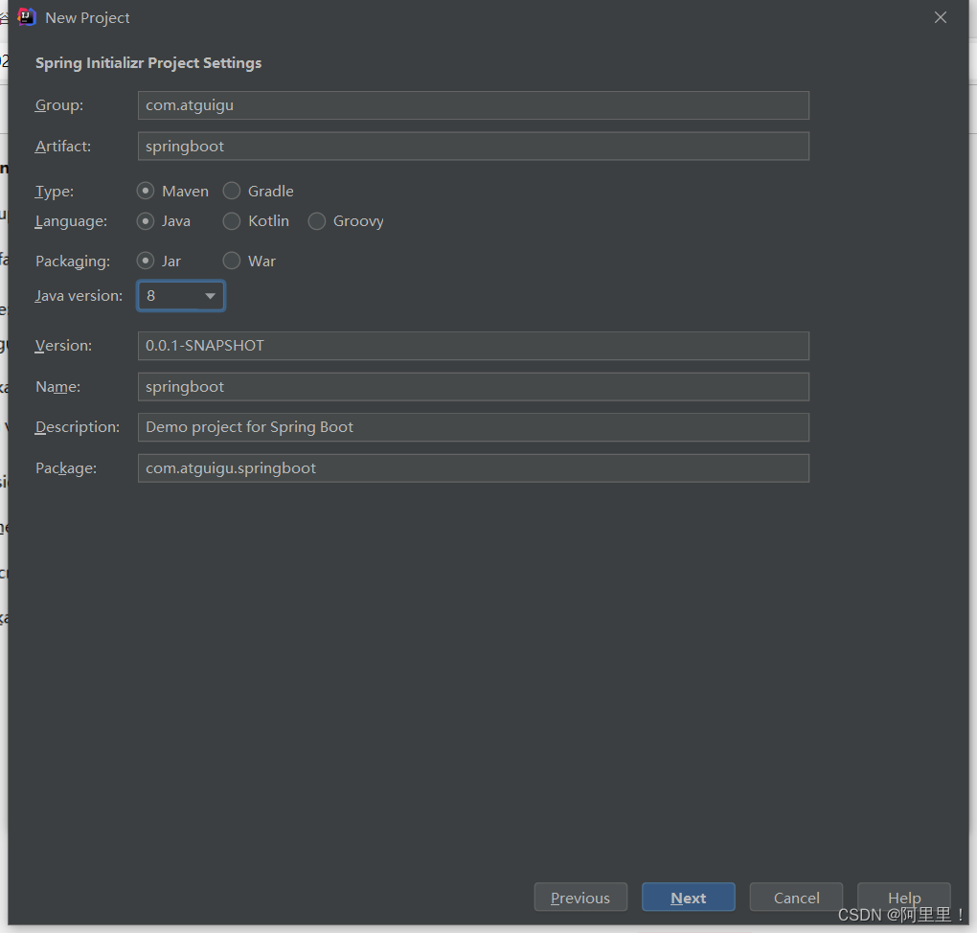Proceed with the Next button
The height and width of the screenshot is (933, 977).
(689, 898)
